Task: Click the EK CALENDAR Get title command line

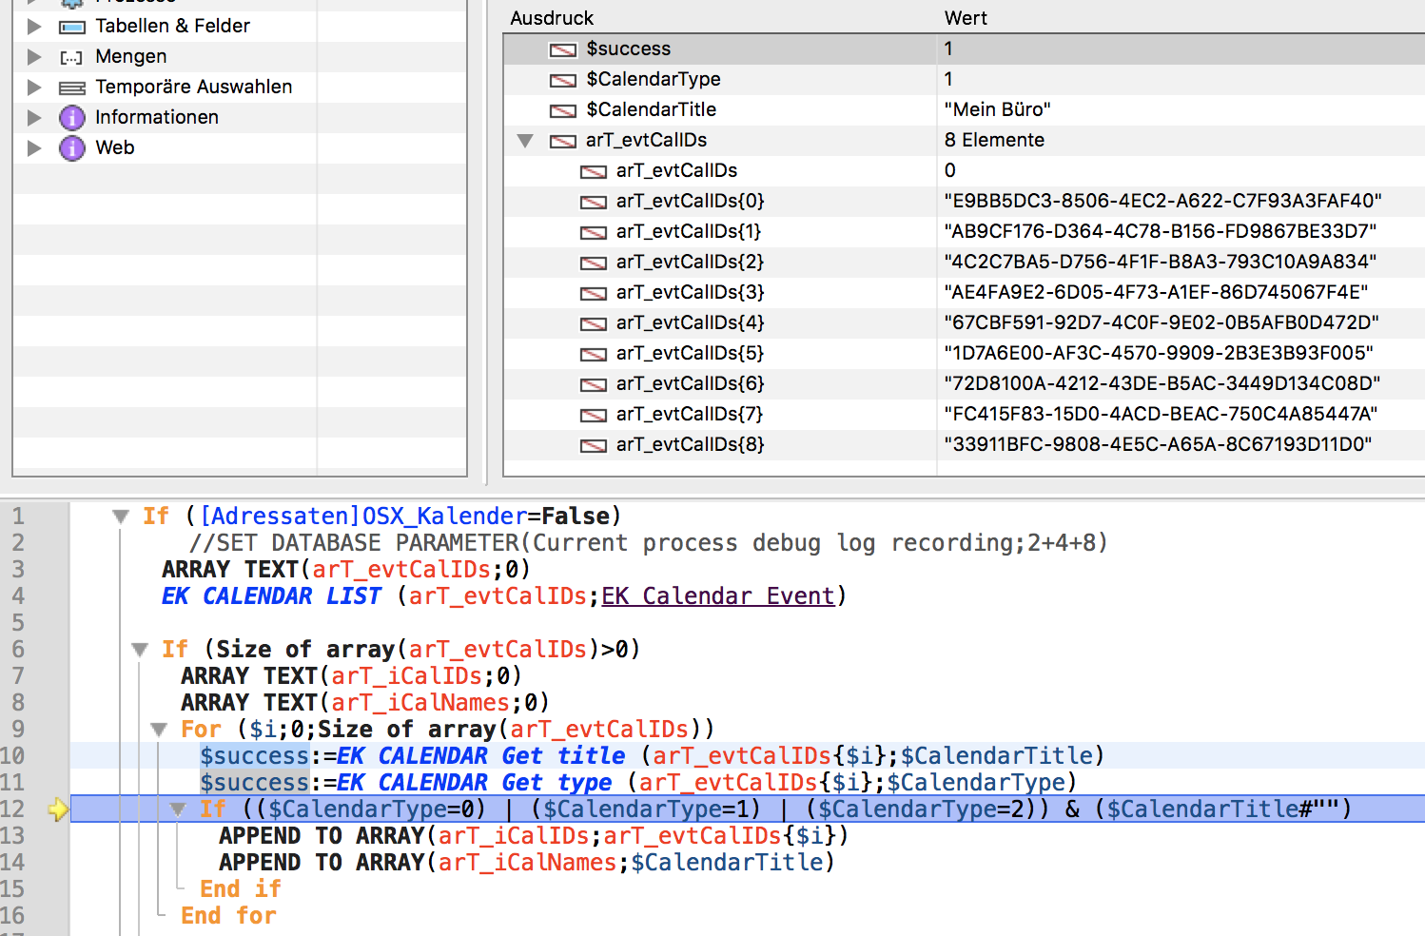Action: (x=653, y=756)
